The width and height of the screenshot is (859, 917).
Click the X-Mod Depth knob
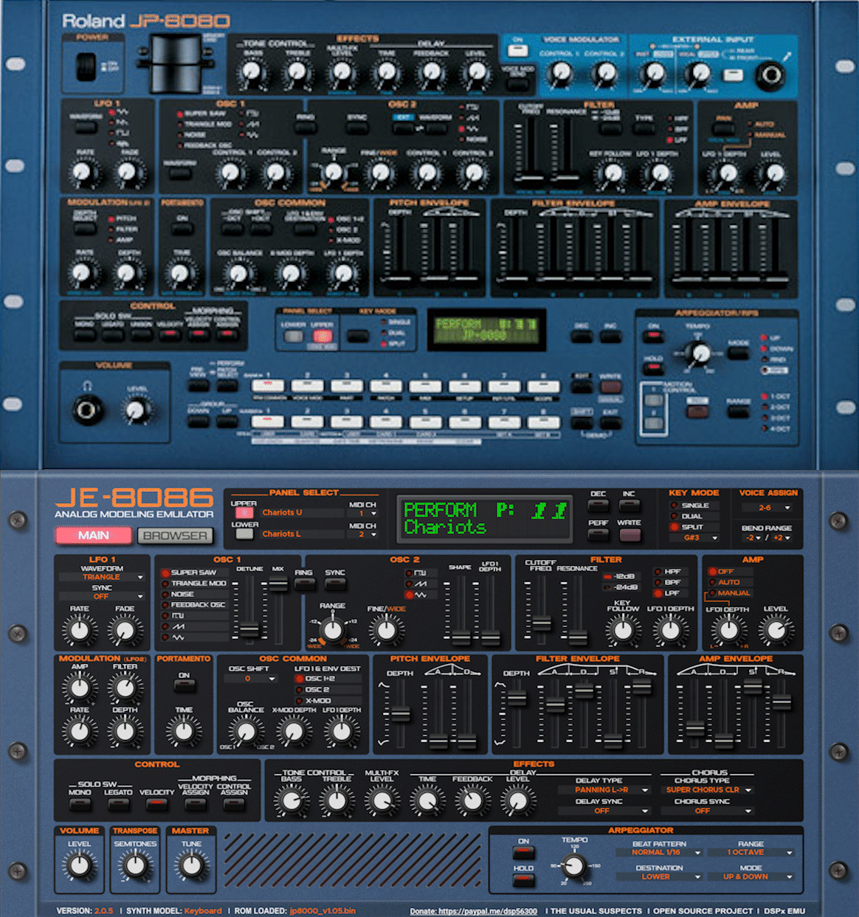[293, 731]
